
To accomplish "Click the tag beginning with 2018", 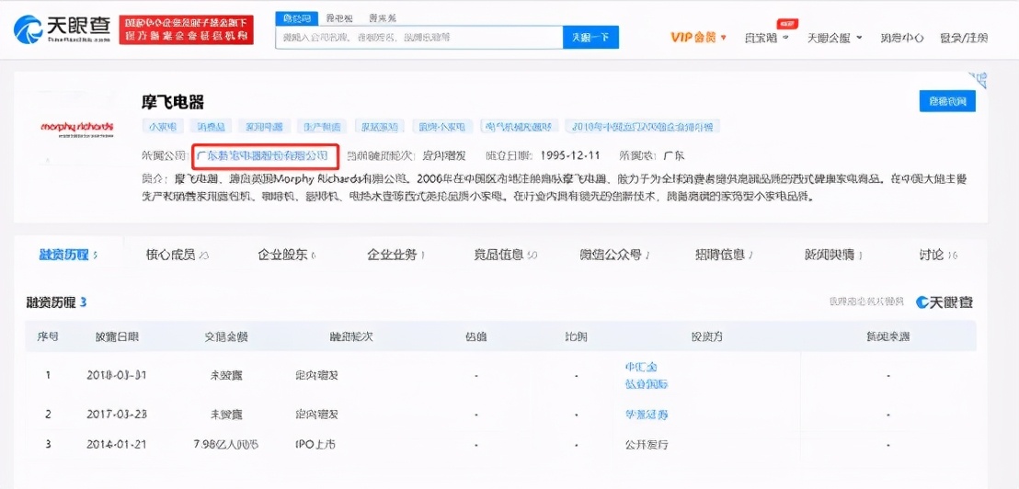I will click(x=643, y=127).
